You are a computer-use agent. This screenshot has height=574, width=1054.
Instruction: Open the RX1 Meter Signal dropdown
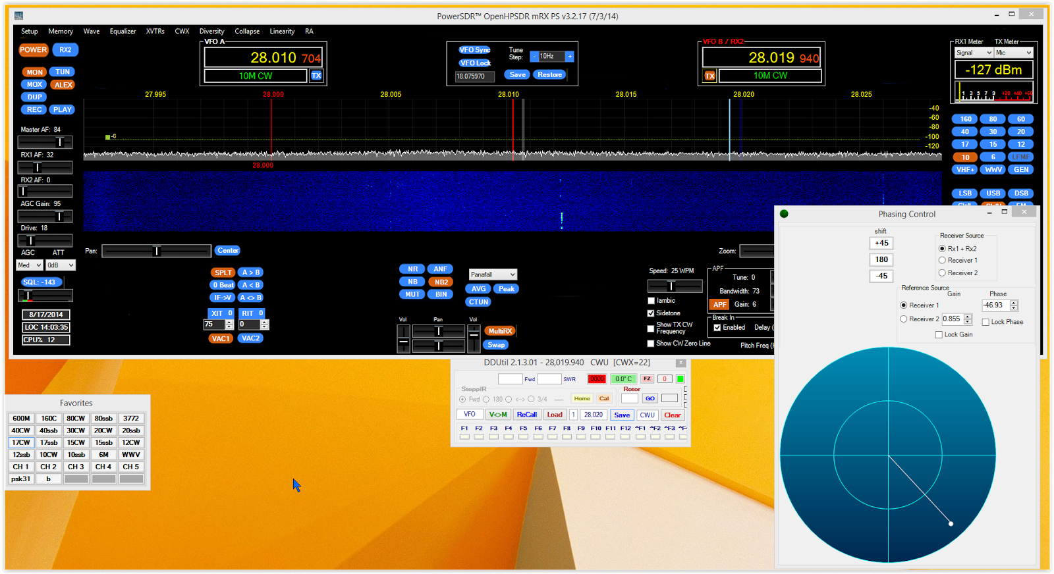[974, 53]
